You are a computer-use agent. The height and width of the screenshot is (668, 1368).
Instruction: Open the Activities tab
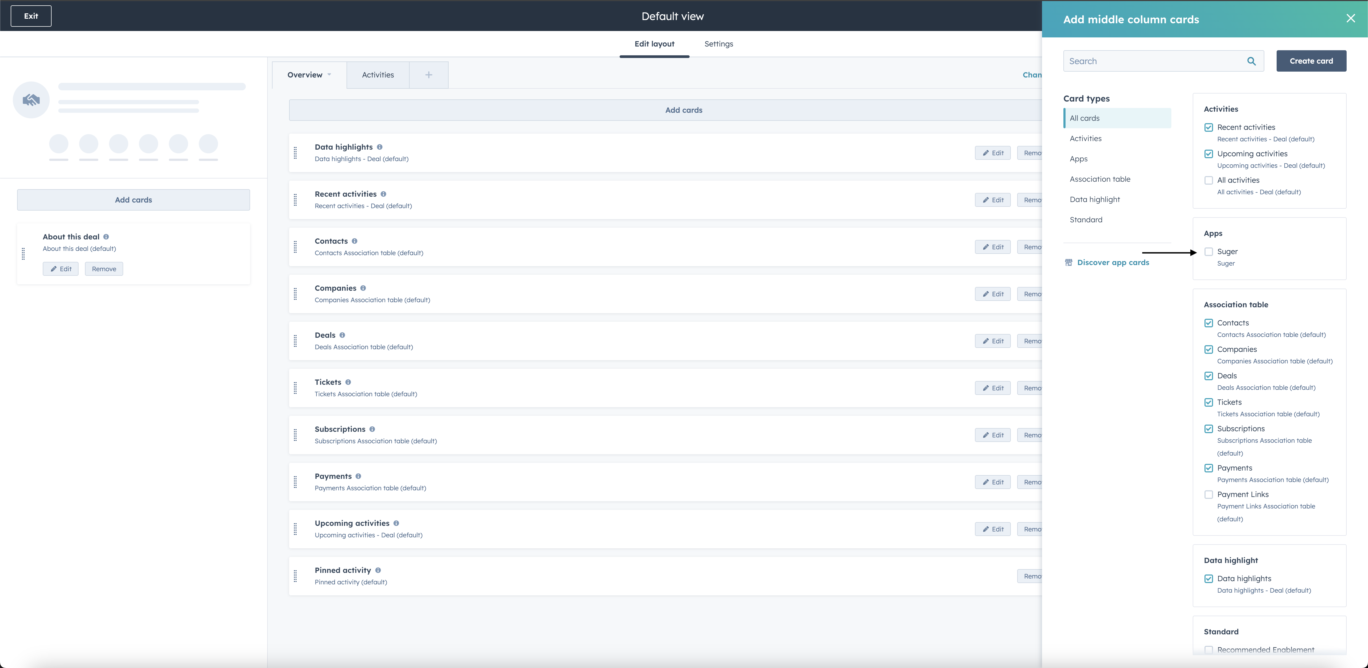click(x=378, y=75)
